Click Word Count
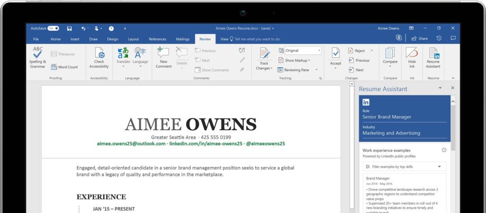This screenshot has height=213, width=486. point(64,67)
